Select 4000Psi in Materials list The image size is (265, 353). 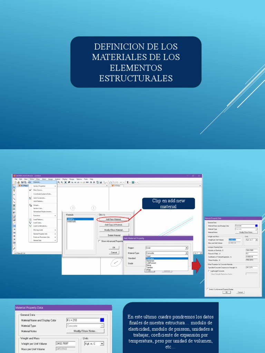click(80, 219)
